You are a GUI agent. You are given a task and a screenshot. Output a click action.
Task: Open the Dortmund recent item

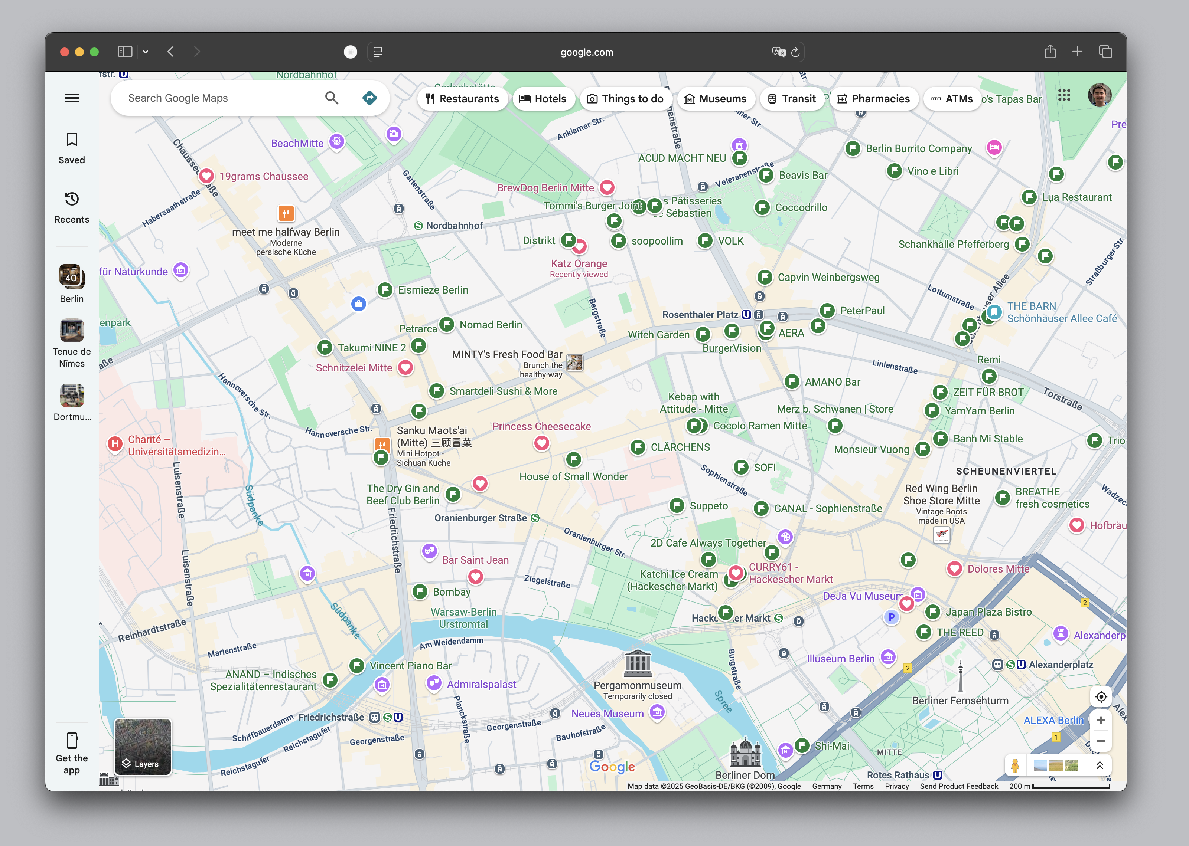(x=72, y=402)
